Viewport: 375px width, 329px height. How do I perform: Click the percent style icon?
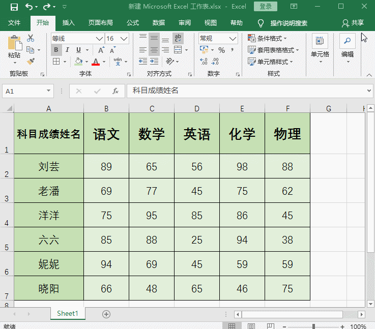click(221, 50)
